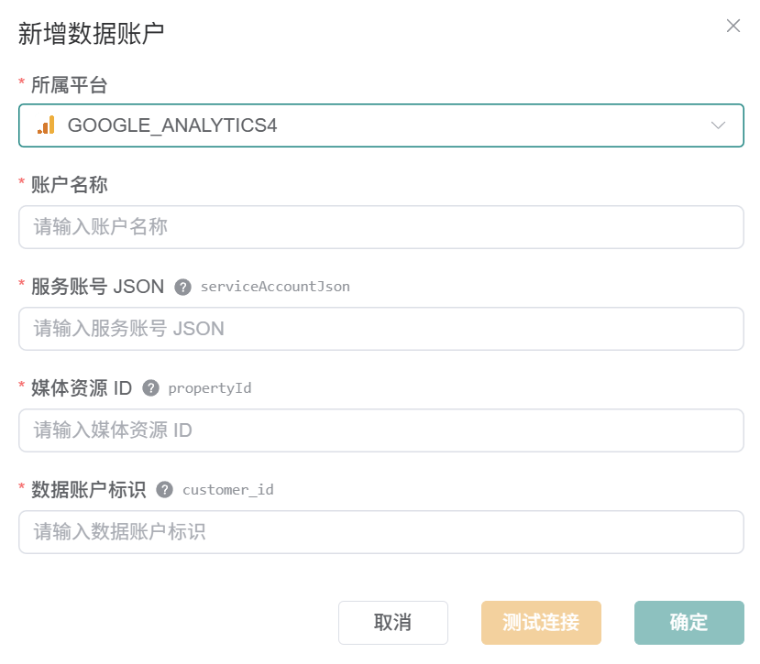
Task: Close the 新增数据账户 dialog
Action: (x=732, y=26)
